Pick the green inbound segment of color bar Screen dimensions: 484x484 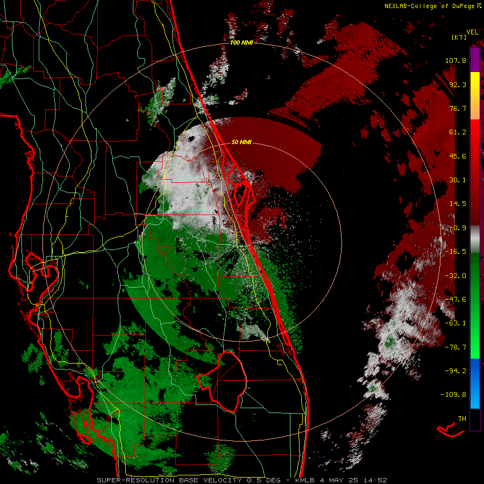[x=475, y=305]
